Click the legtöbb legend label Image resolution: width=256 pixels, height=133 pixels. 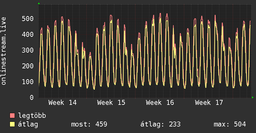click(32, 115)
